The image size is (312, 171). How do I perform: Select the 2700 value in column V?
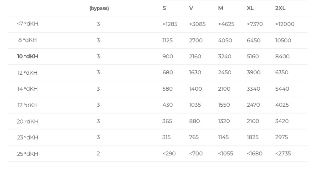click(196, 40)
